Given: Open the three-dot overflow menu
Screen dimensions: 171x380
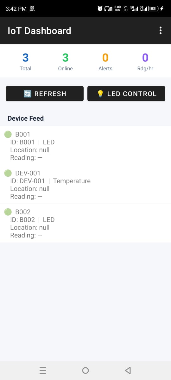Looking at the screenshot, I should 161,30.
